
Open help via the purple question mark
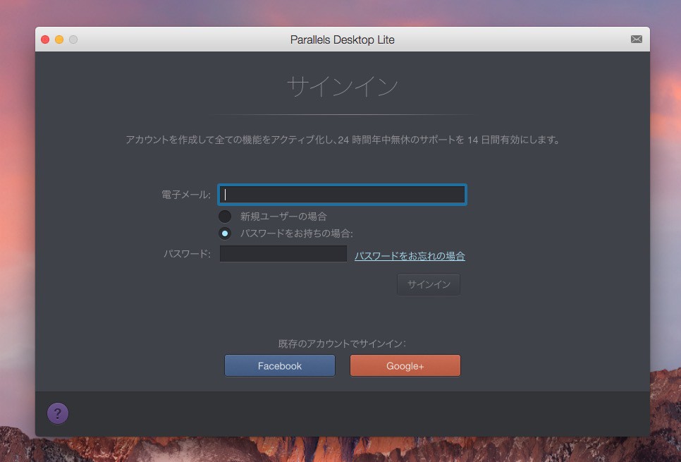pos(58,413)
